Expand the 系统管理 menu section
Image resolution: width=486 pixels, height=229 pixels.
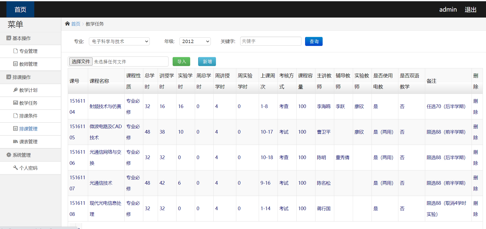point(30,155)
